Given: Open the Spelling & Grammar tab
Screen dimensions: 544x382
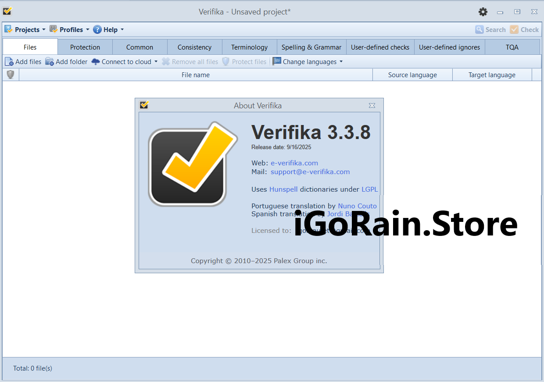Looking at the screenshot, I should coord(311,47).
